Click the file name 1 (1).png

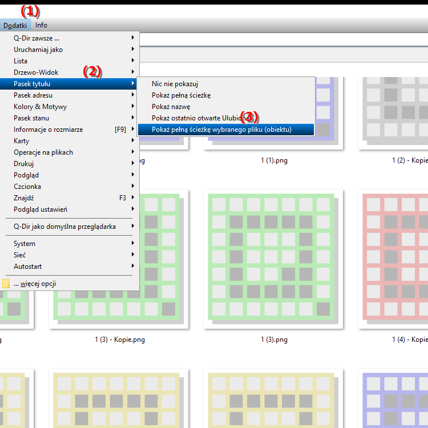pyautogui.click(x=274, y=160)
